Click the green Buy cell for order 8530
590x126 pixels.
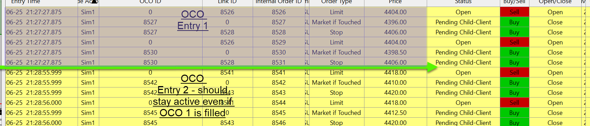[514, 52]
